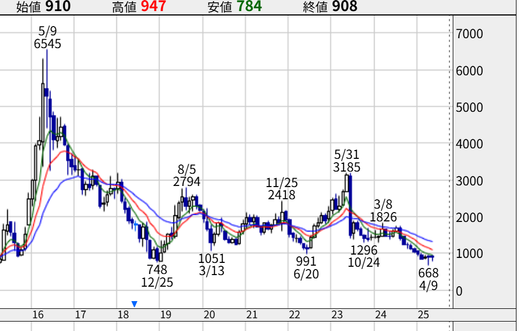The image size is (532, 331).
Task: Click year 18 on the time axis
Action: pyautogui.click(x=123, y=315)
